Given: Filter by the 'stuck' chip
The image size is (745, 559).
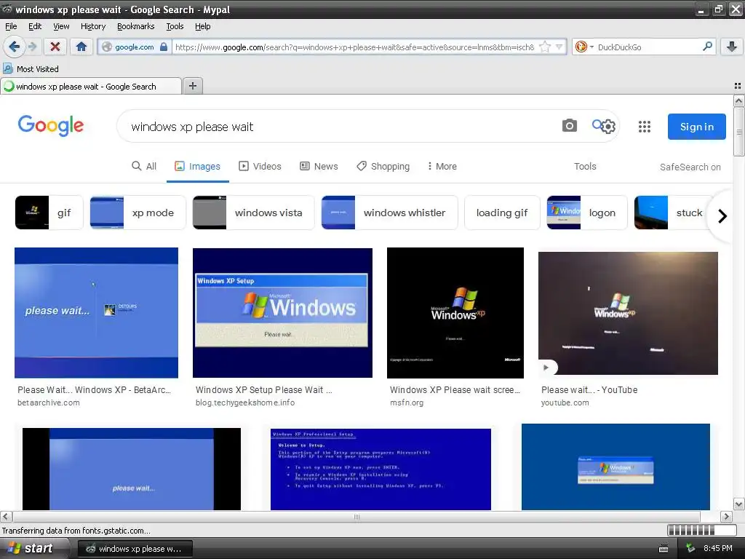Looking at the screenshot, I should coord(672,213).
